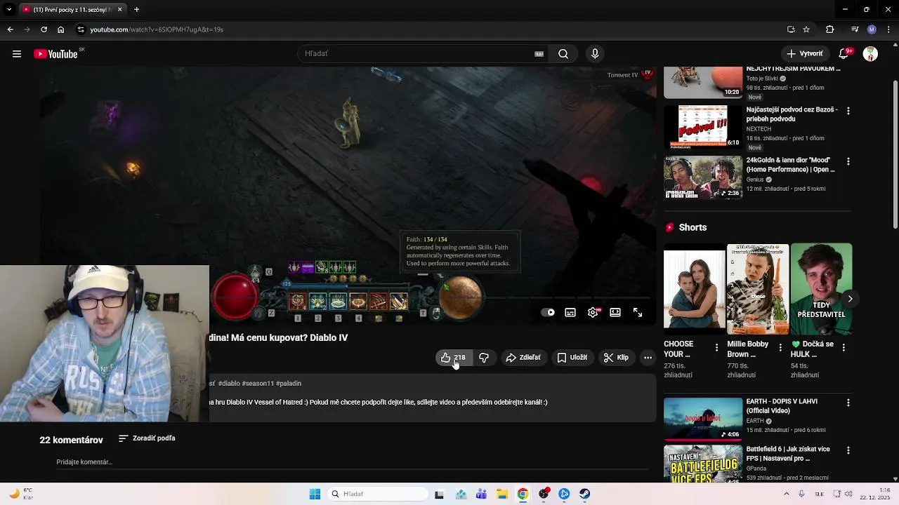Start voice search with the microphone
Viewport: 899px width, 505px height.
tap(595, 54)
